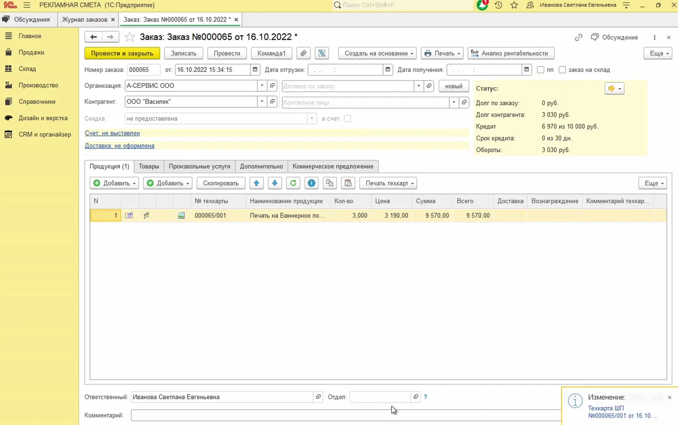
Task: Expand the Организация dropdown list
Action: (262, 86)
